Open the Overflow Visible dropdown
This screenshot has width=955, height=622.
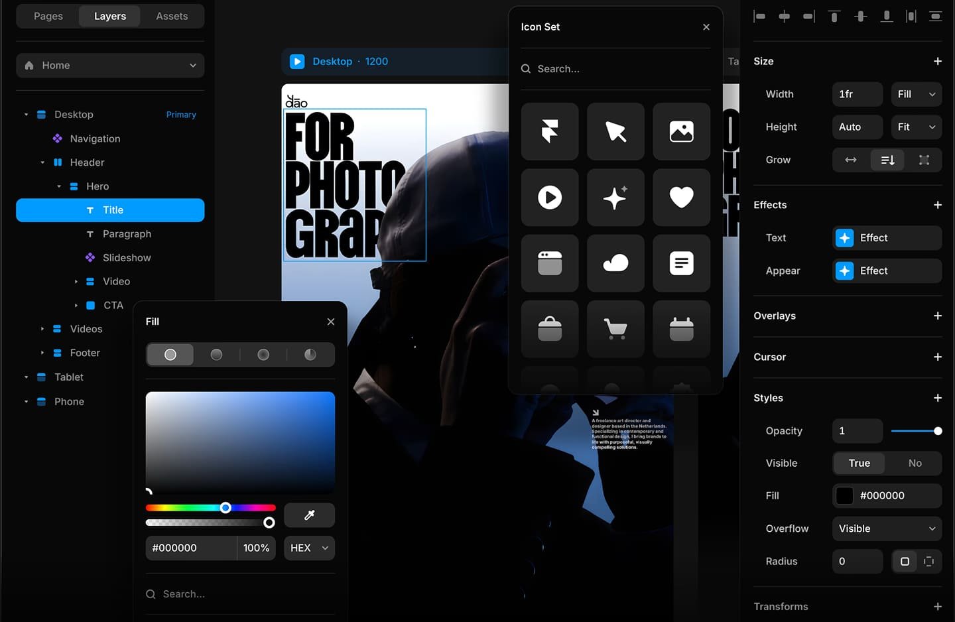click(x=887, y=529)
